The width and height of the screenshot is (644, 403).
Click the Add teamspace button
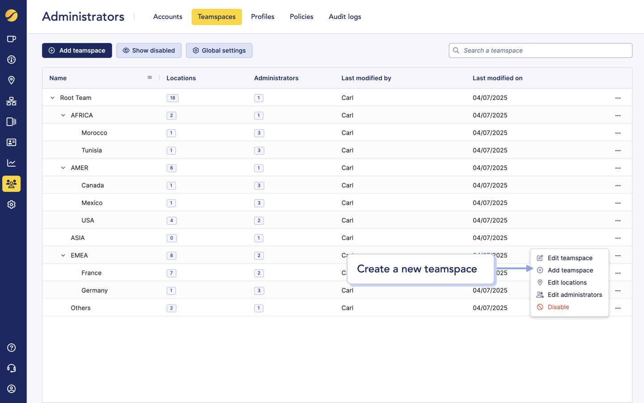tap(77, 51)
